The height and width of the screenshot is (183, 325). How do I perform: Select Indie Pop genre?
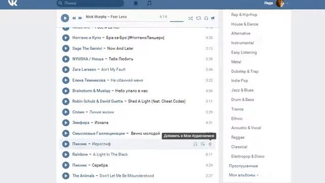click(x=239, y=81)
